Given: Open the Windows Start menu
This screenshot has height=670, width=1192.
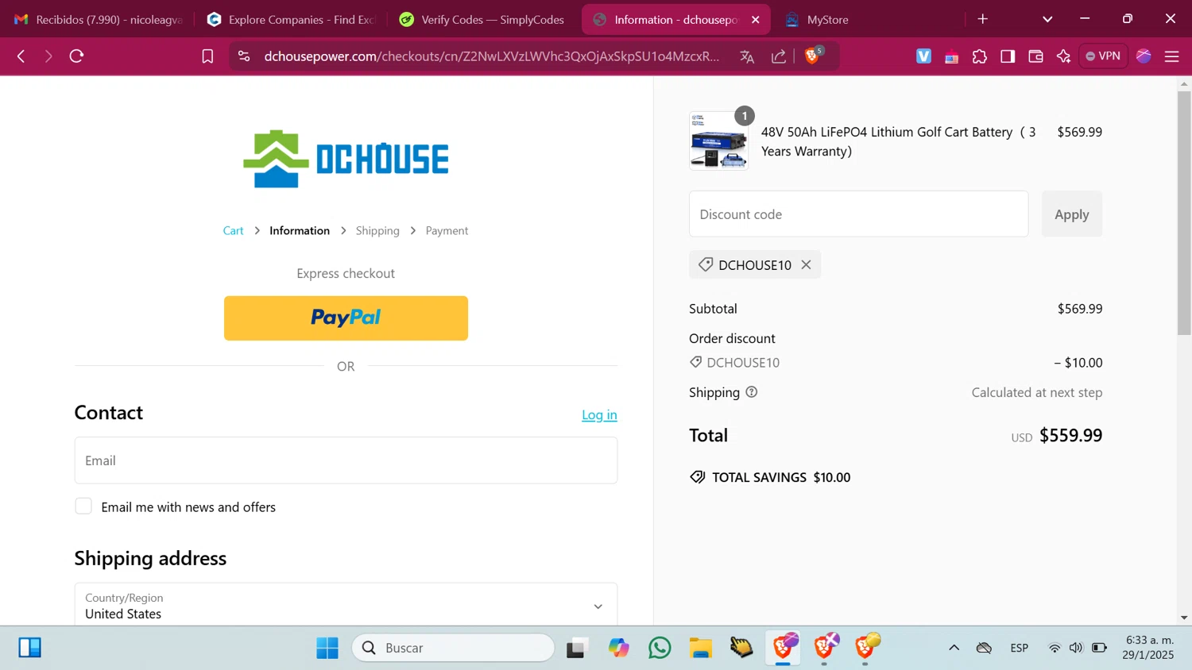Looking at the screenshot, I should point(327,648).
